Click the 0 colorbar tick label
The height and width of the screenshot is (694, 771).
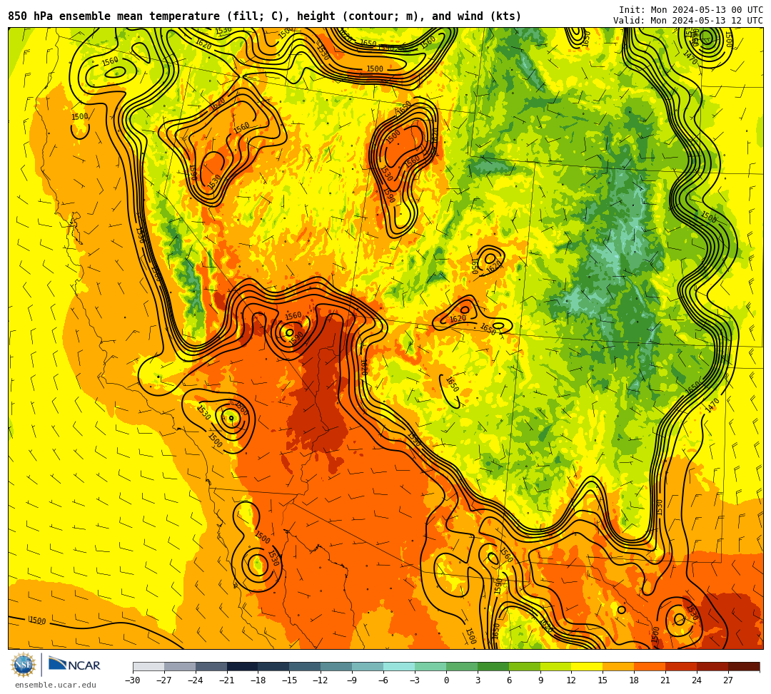446,680
